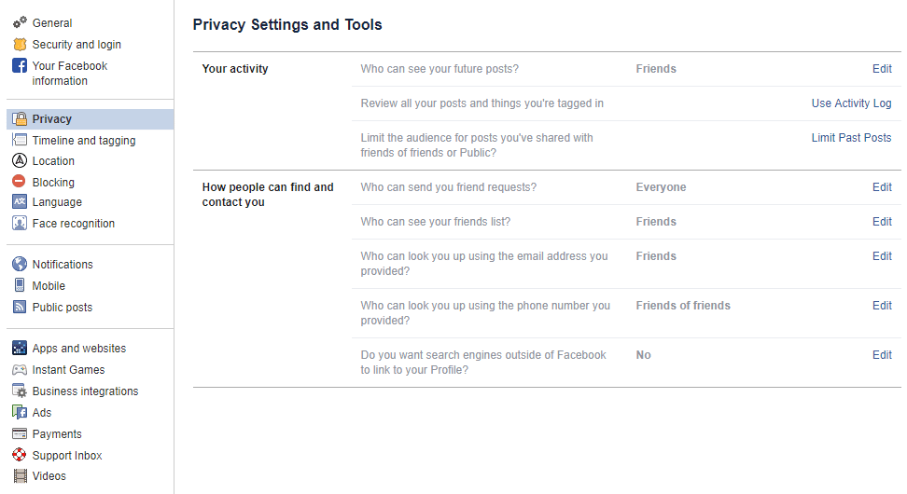Open the Ads settings page
Image resolution: width=907 pixels, height=494 pixels.
point(42,413)
